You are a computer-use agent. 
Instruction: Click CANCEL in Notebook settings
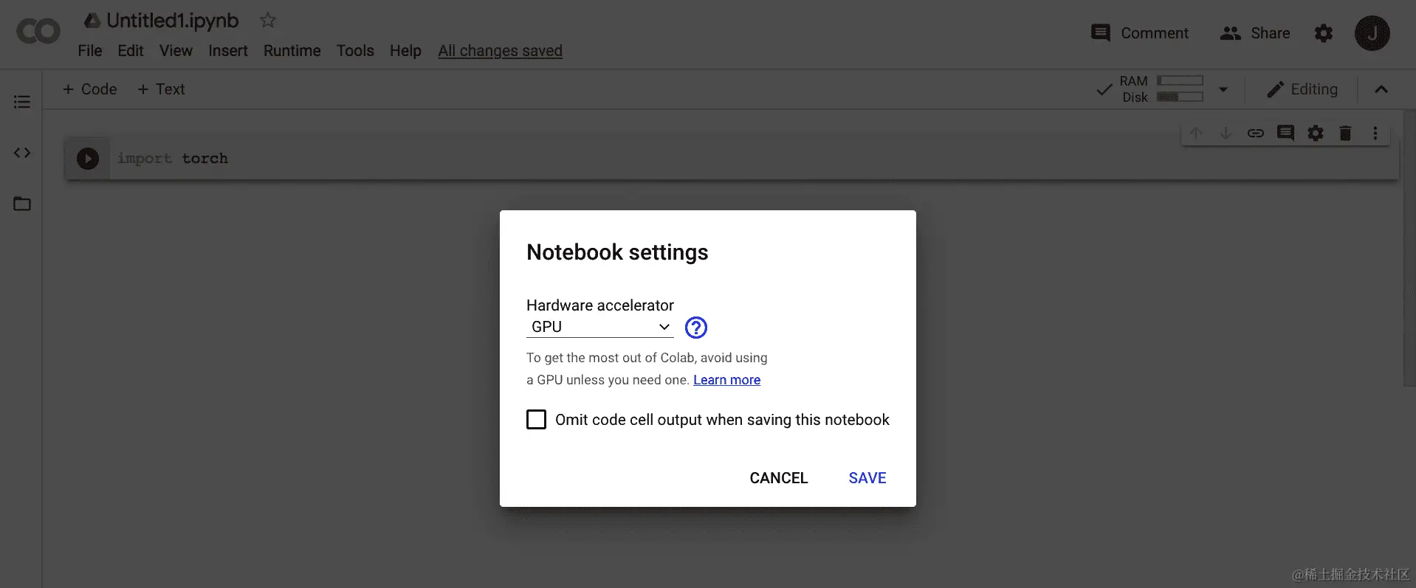click(779, 478)
